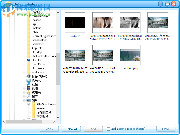Click the horizontal scrollbar right arrow
Viewport: 180px width, 135px height.
click(x=54, y=121)
